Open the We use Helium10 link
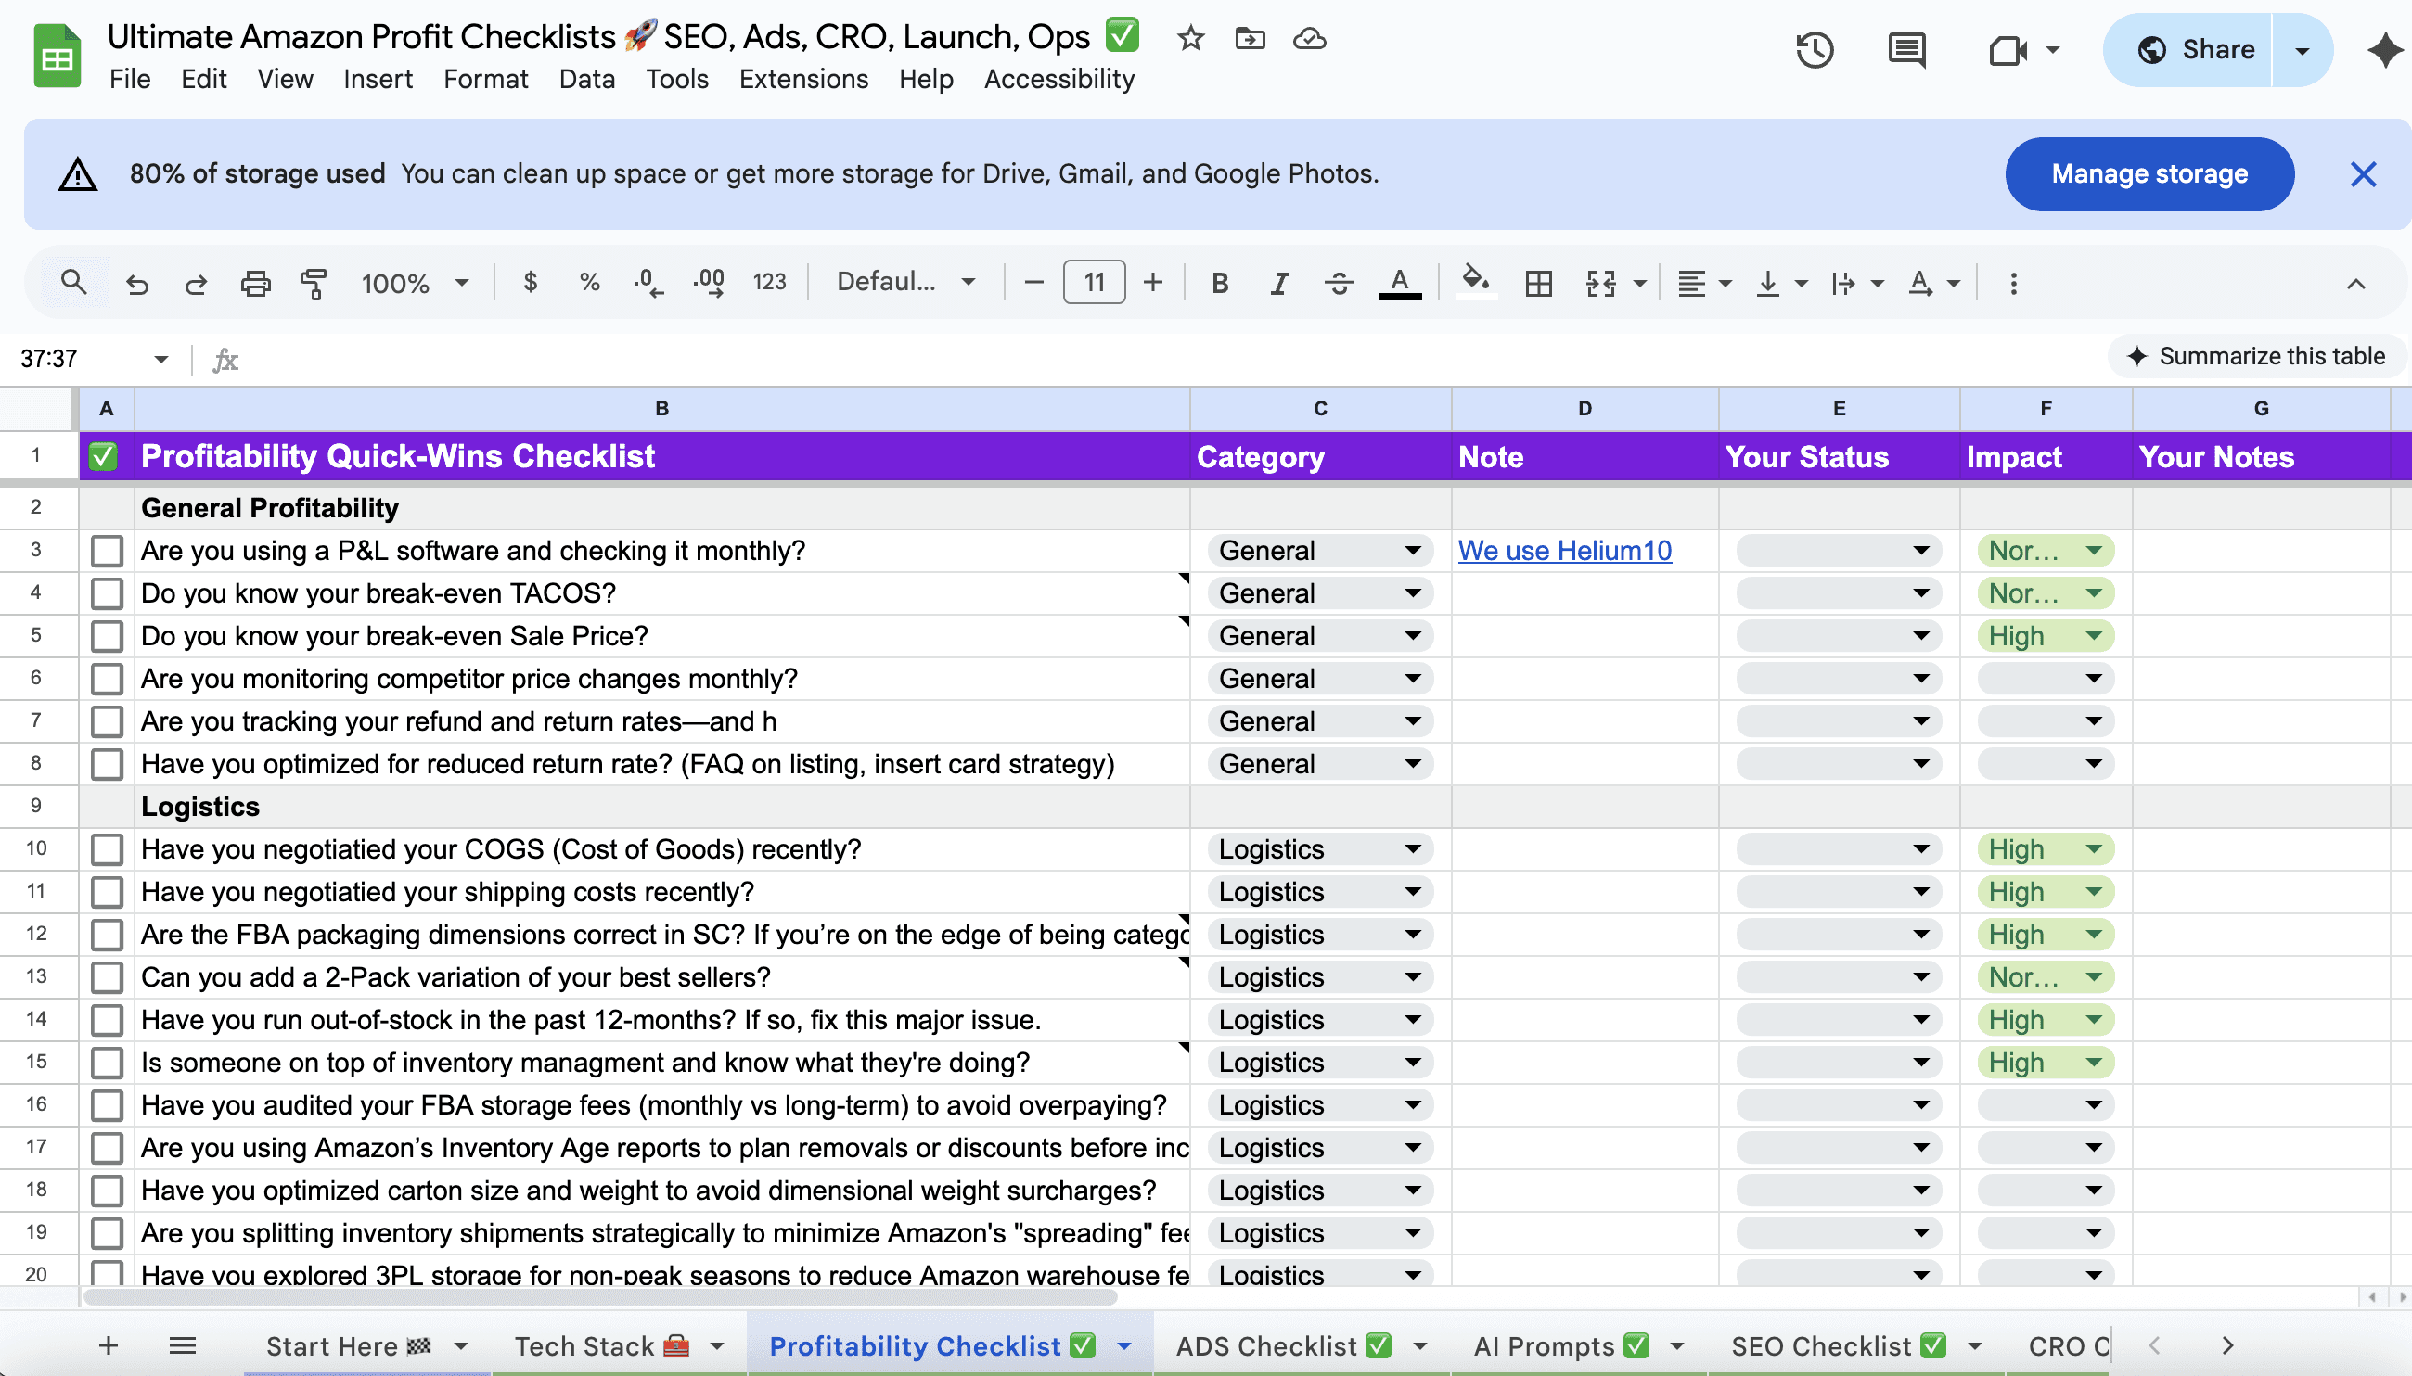Screen dimensions: 2412x1376 1564,551
